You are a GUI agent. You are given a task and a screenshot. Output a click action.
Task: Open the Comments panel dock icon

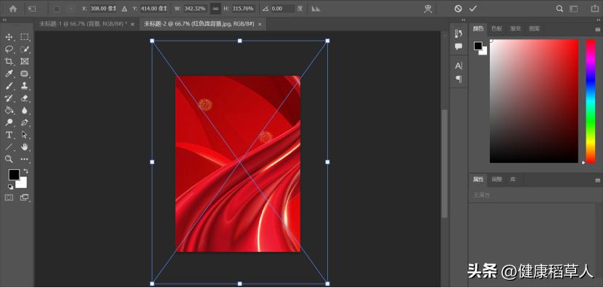click(459, 46)
